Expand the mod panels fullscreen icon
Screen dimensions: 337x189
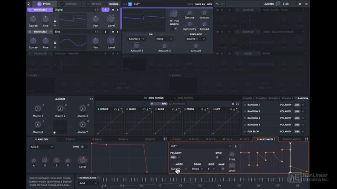click(x=237, y=104)
